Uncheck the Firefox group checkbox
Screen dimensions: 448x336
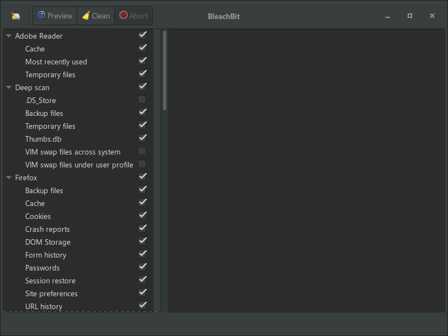142,177
